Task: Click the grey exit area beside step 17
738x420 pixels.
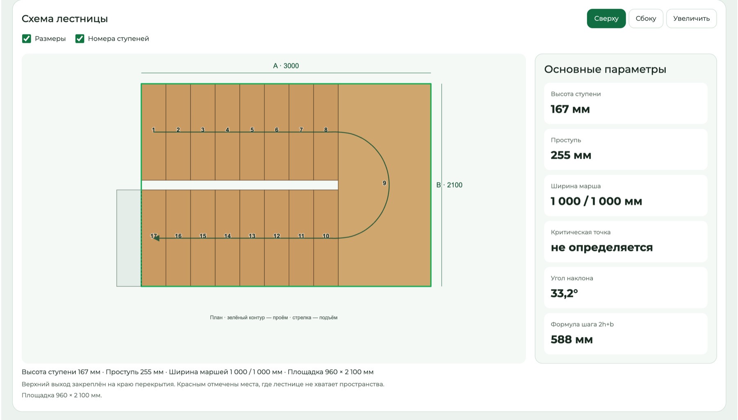Action: pyautogui.click(x=129, y=238)
